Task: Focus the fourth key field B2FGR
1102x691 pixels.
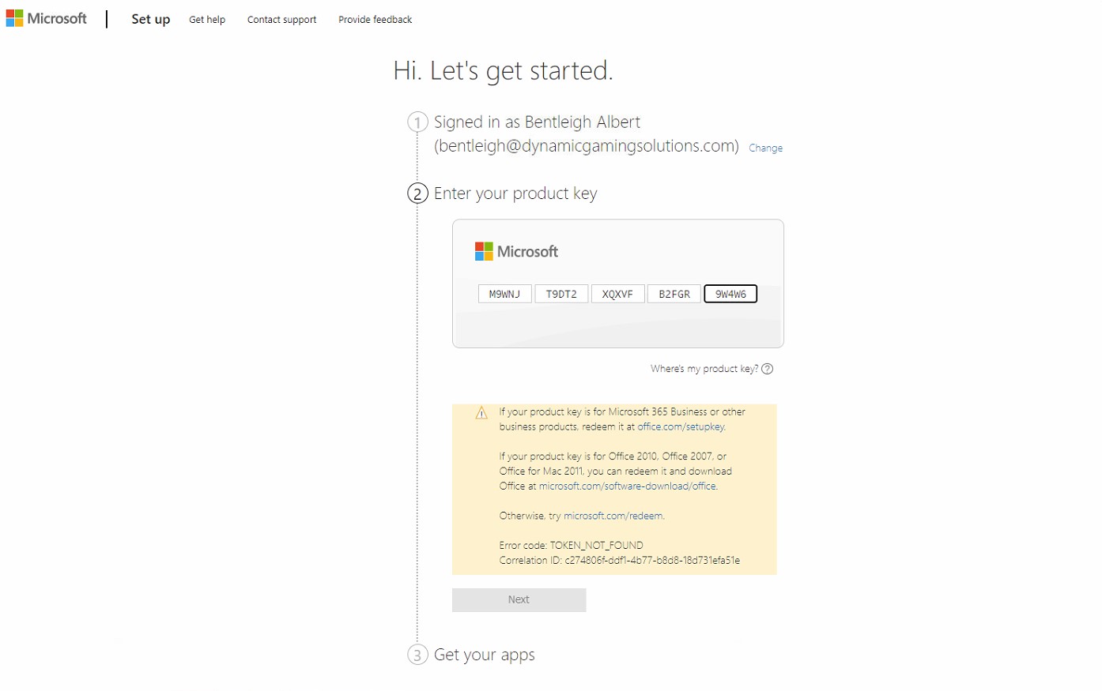Action: (x=674, y=294)
